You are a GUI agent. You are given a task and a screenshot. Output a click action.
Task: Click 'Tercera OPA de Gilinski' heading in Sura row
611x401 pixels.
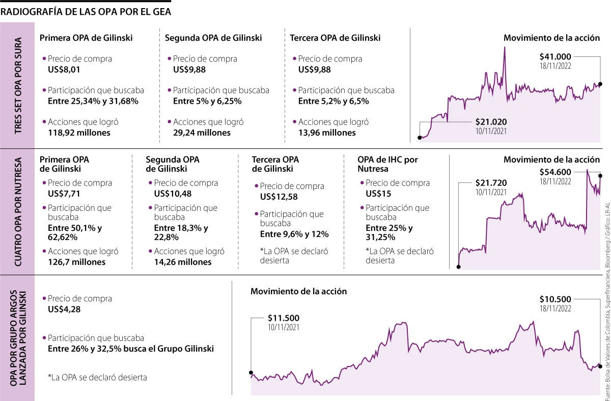(335, 38)
